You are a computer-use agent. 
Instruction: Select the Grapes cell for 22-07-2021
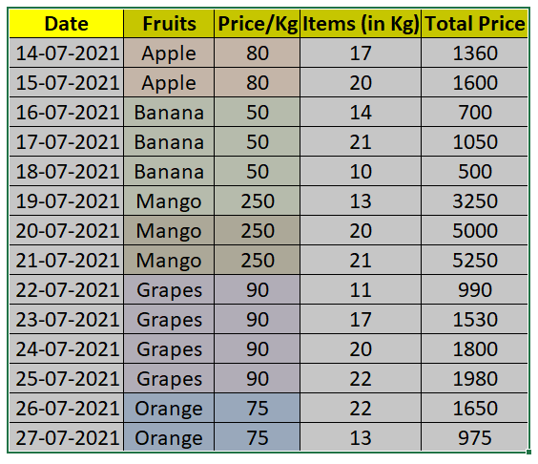pos(169,289)
